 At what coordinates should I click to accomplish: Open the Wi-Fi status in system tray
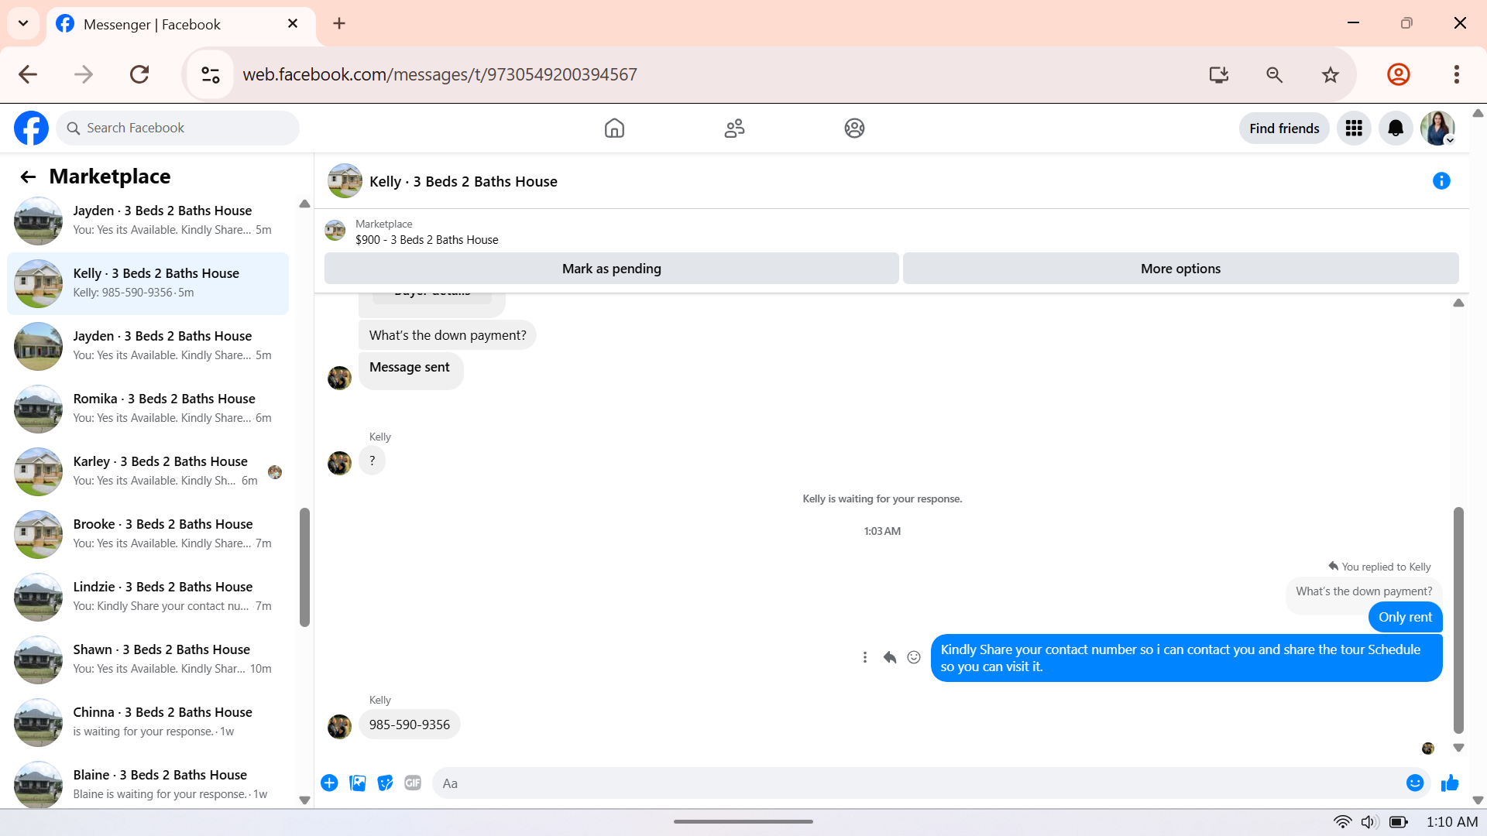click(1342, 822)
